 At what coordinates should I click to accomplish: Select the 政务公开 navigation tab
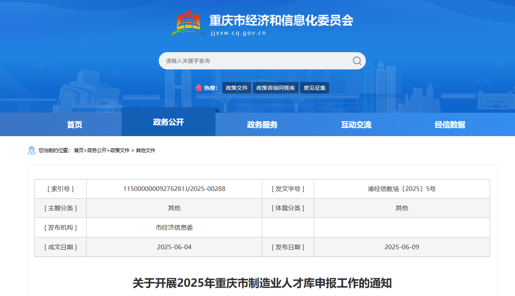[x=168, y=122]
